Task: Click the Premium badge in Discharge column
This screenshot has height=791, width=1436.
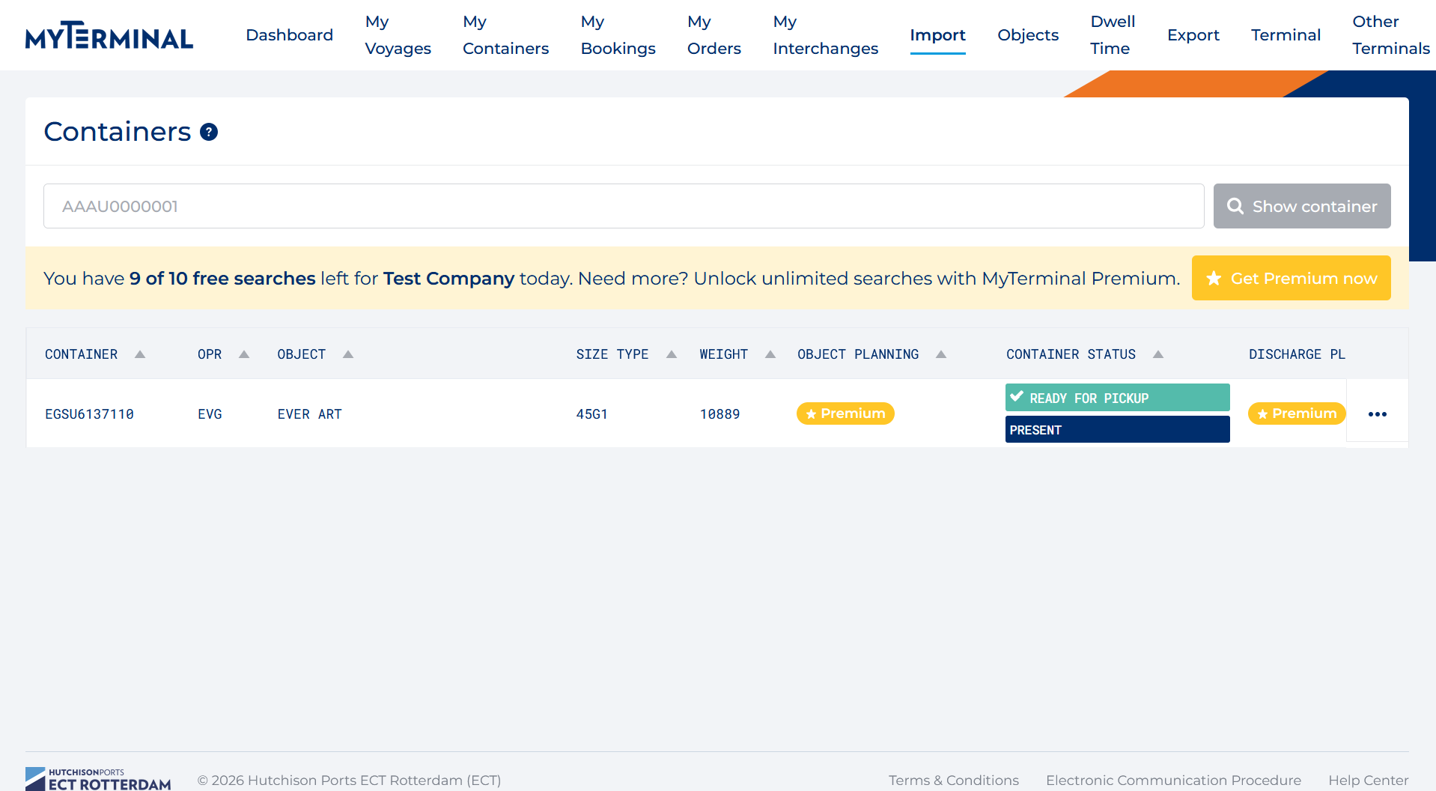Action: [x=1297, y=413]
